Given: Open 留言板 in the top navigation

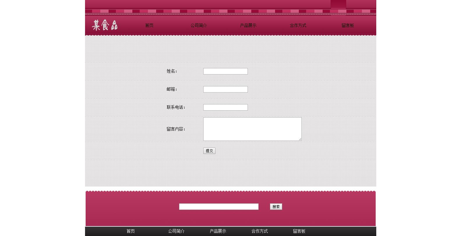Looking at the screenshot, I should click(x=348, y=26).
